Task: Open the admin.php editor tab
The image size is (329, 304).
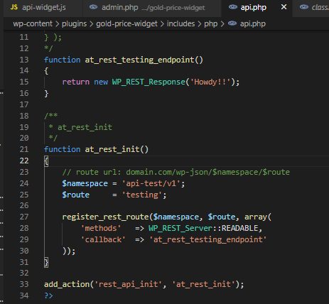Action: 152,8
